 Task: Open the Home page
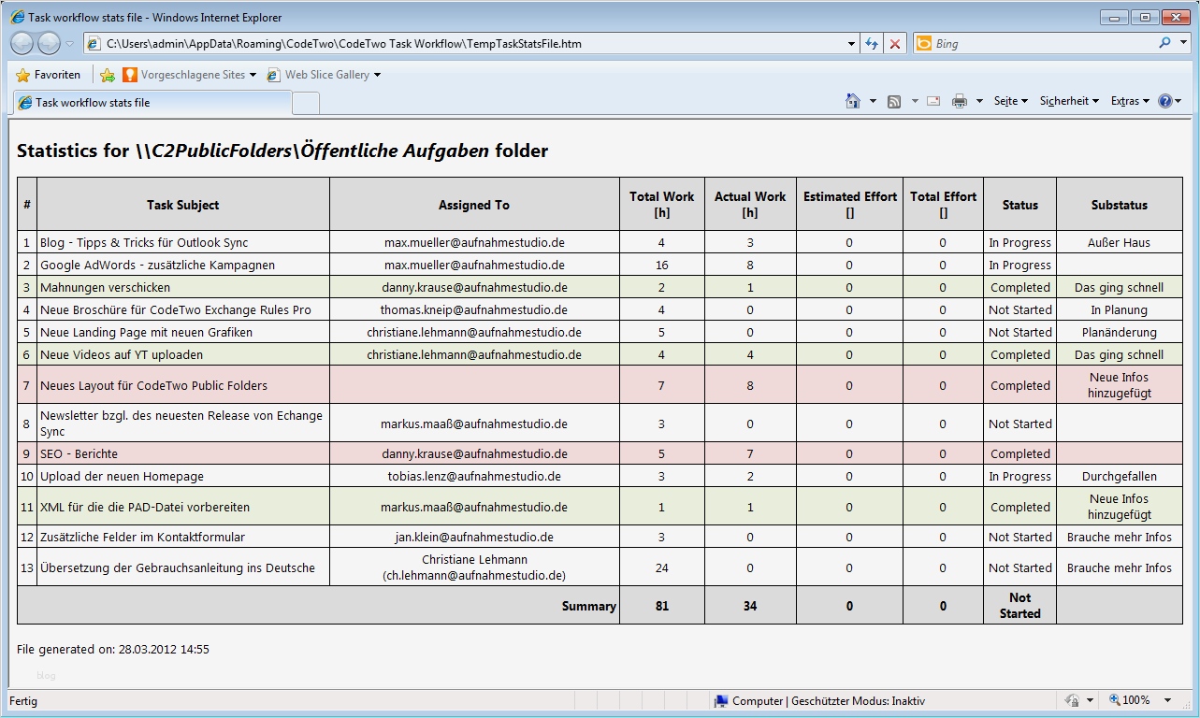[853, 100]
